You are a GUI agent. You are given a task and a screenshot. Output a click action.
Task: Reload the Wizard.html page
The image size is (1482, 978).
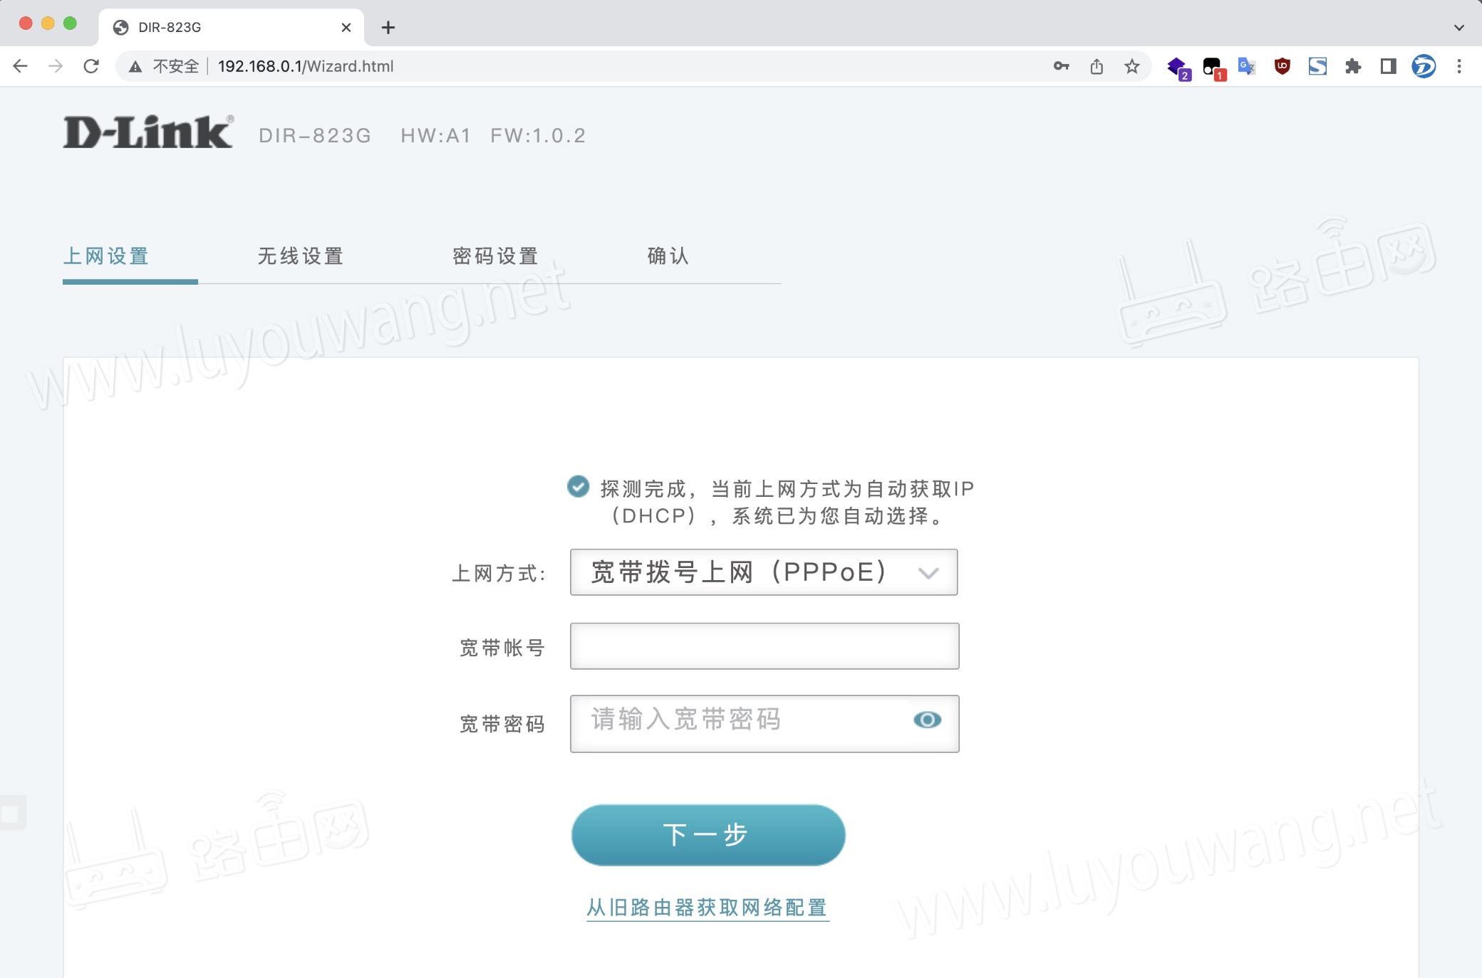tap(93, 66)
